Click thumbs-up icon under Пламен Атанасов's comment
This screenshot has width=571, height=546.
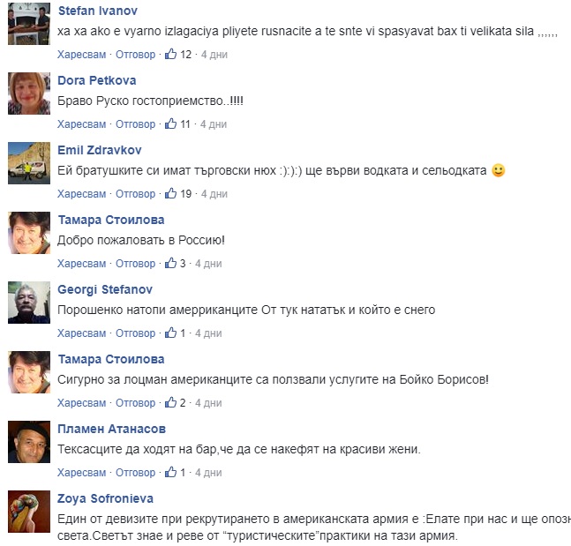pyautogui.click(x=171, y=472)
